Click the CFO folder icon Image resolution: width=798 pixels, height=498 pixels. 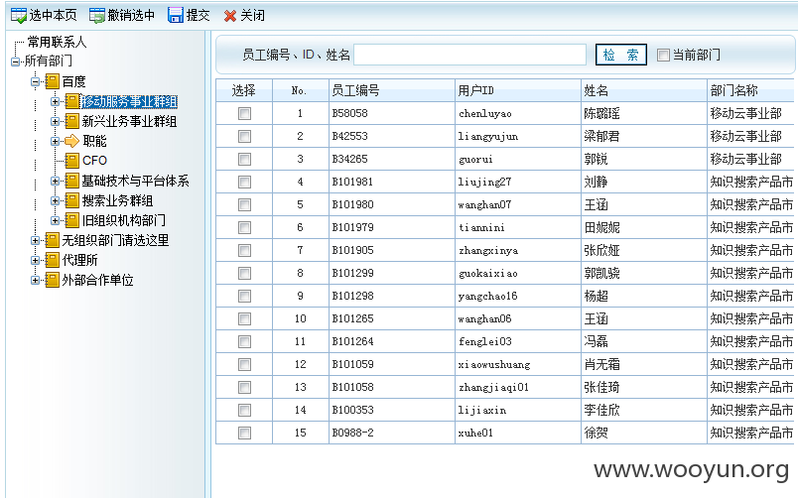point(72,161)
